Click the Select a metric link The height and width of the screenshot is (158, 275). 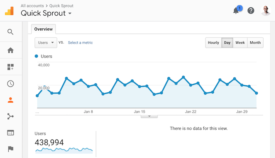click(80, 43)
